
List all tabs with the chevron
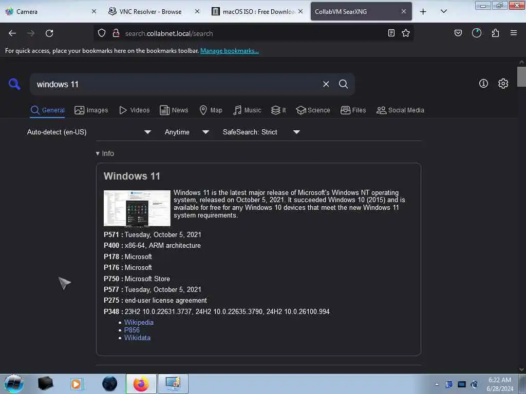tap(443, 11)
